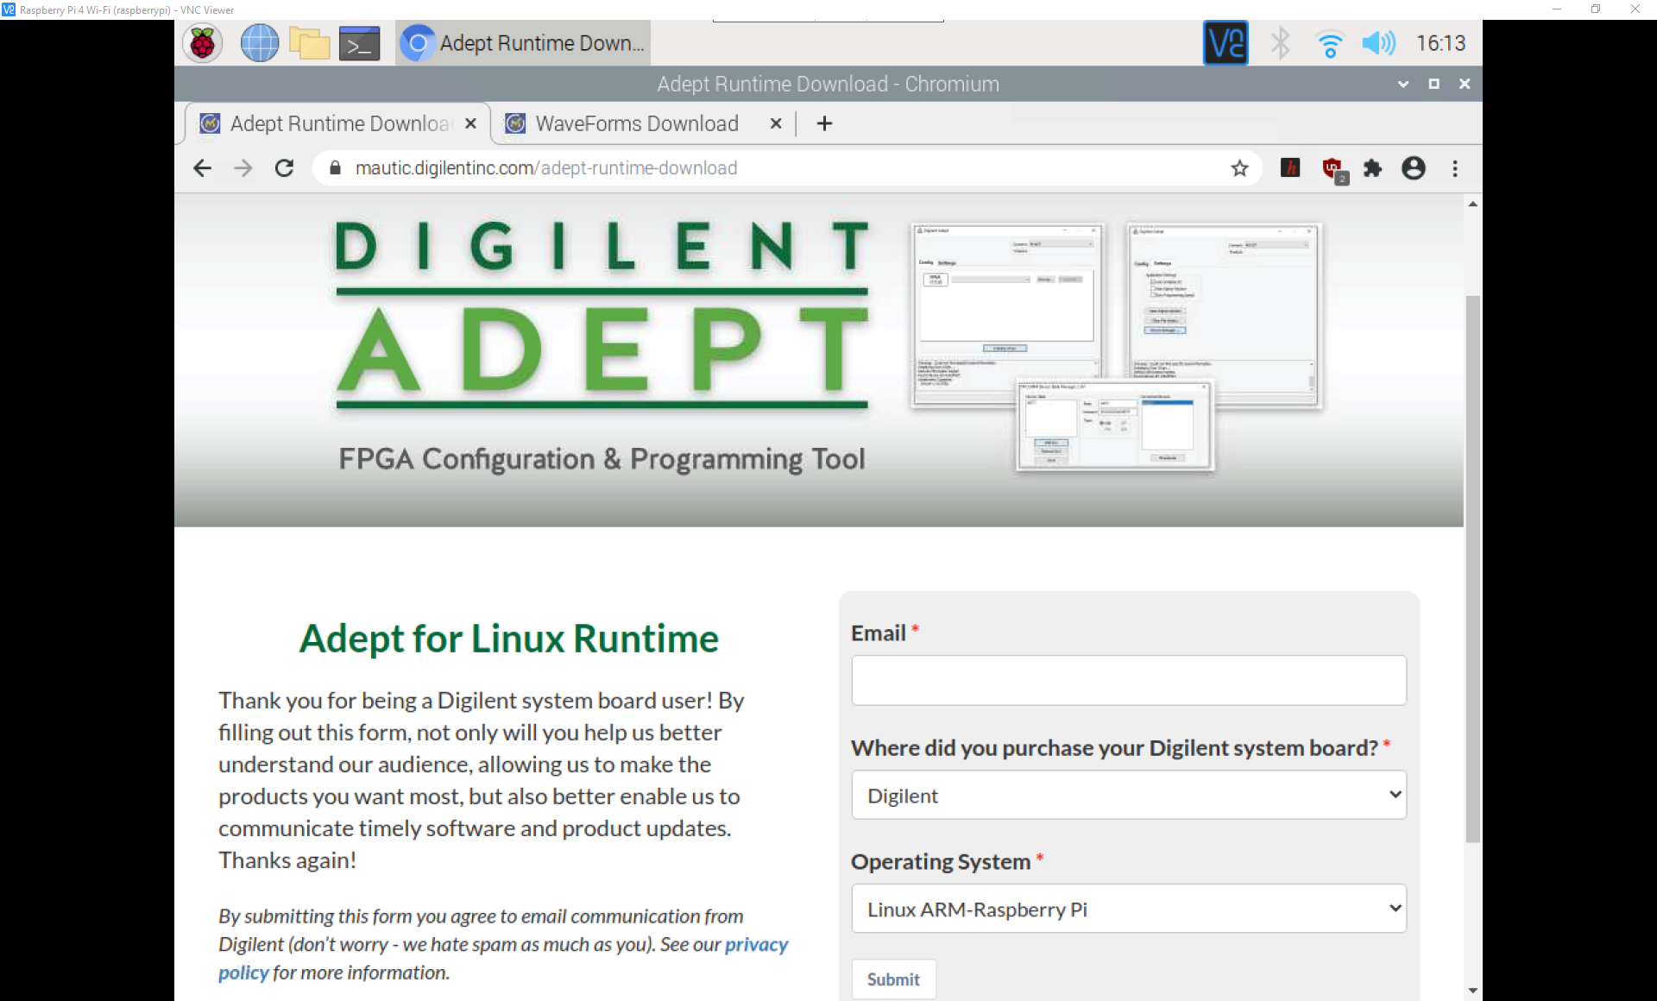Screen dimensions: 1657x1001
Task: Open the Bluetooth tray menu
Action: click(1281, 43)
